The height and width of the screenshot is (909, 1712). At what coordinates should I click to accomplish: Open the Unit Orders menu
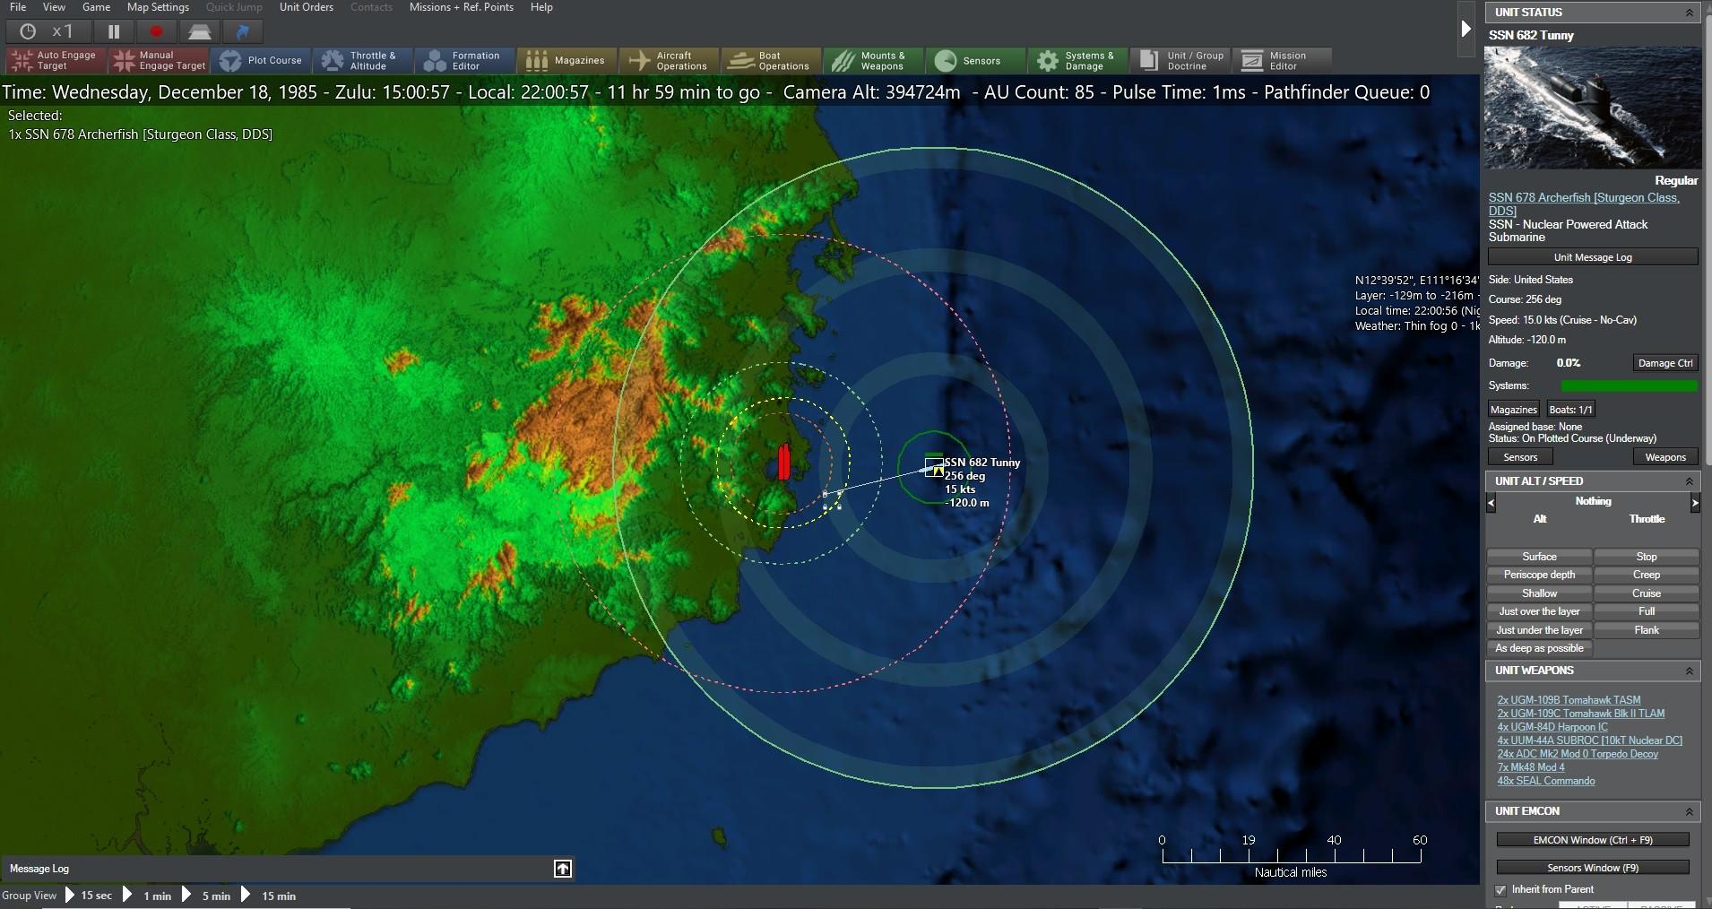[x=307, y=7]
